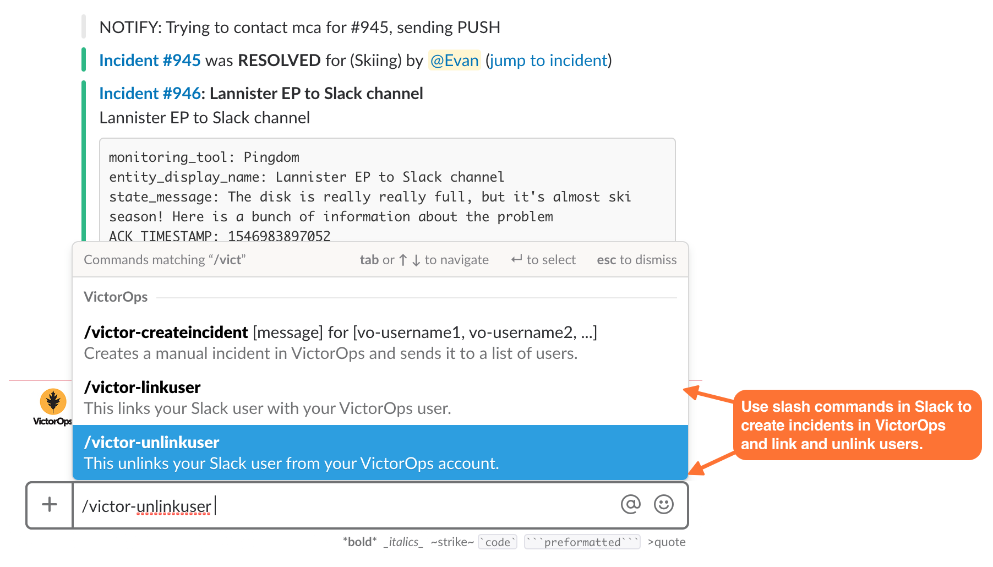The width and height of the screenshot is (993, 567).
Task: Select the /victor-createincident command
Action: click(380, 342)
